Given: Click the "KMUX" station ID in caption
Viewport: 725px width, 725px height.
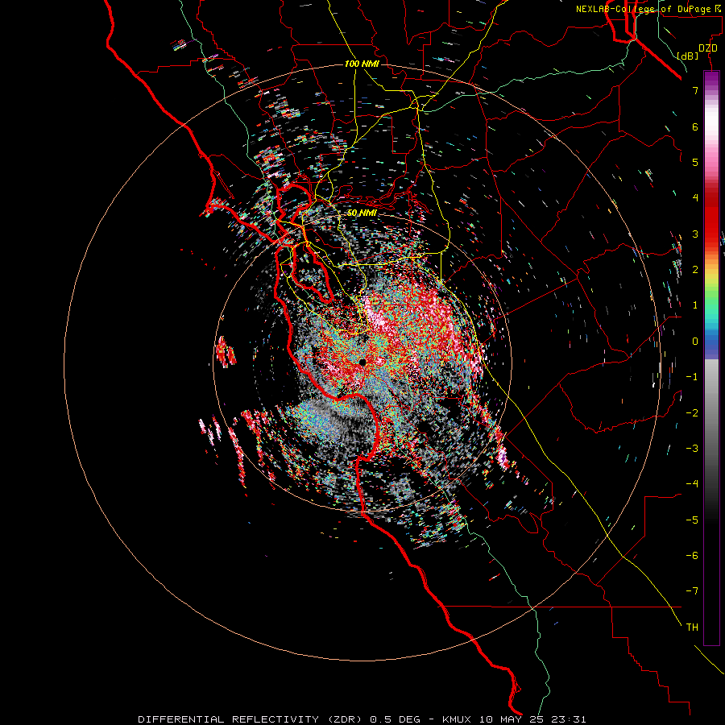Looking at the screenshot, I should (x=457, y=719).
